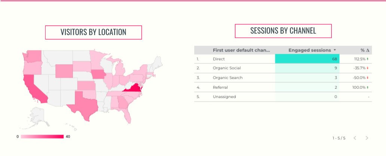
Task: Go to next table page arrow
Action: point(367,138)
